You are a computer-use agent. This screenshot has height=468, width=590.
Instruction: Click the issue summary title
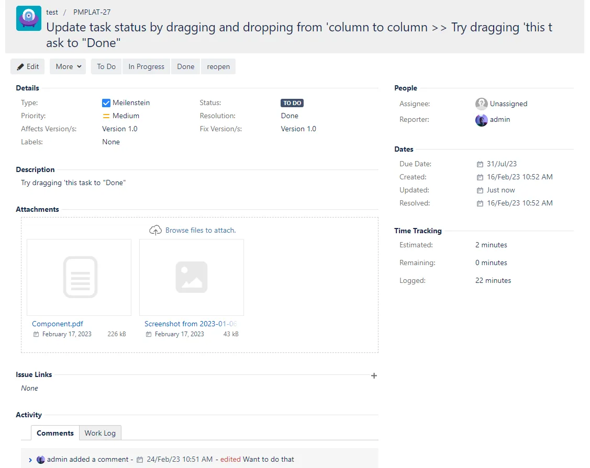299,35
